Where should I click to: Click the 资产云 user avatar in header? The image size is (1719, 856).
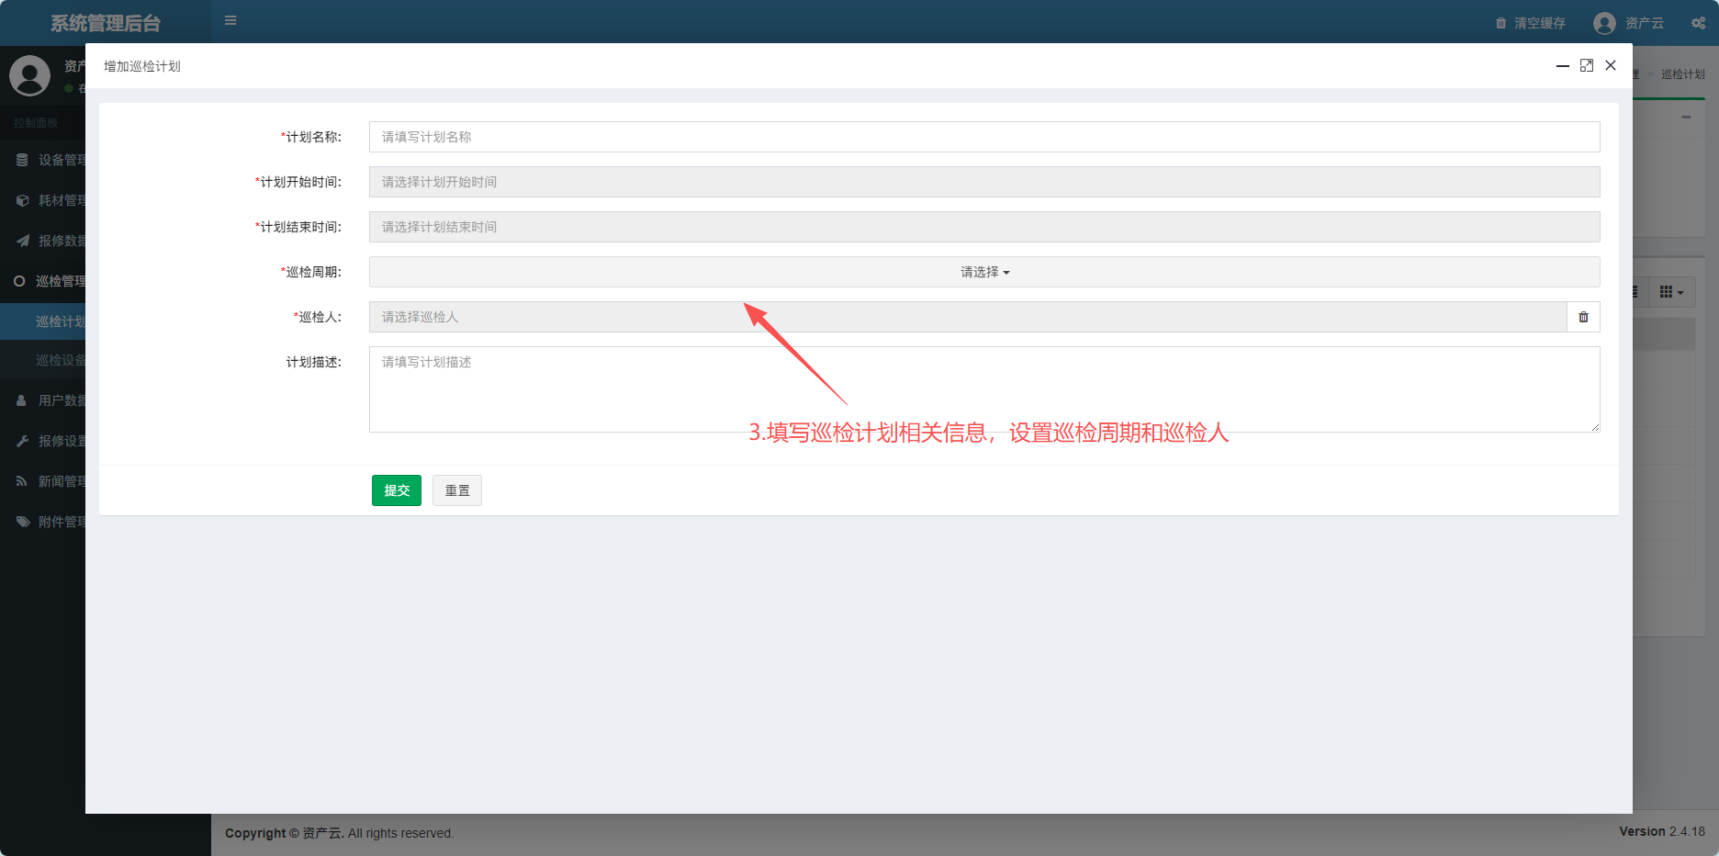1604,23
